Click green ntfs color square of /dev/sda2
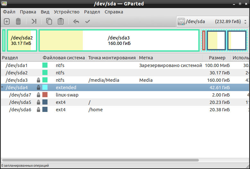 point(45,72)
